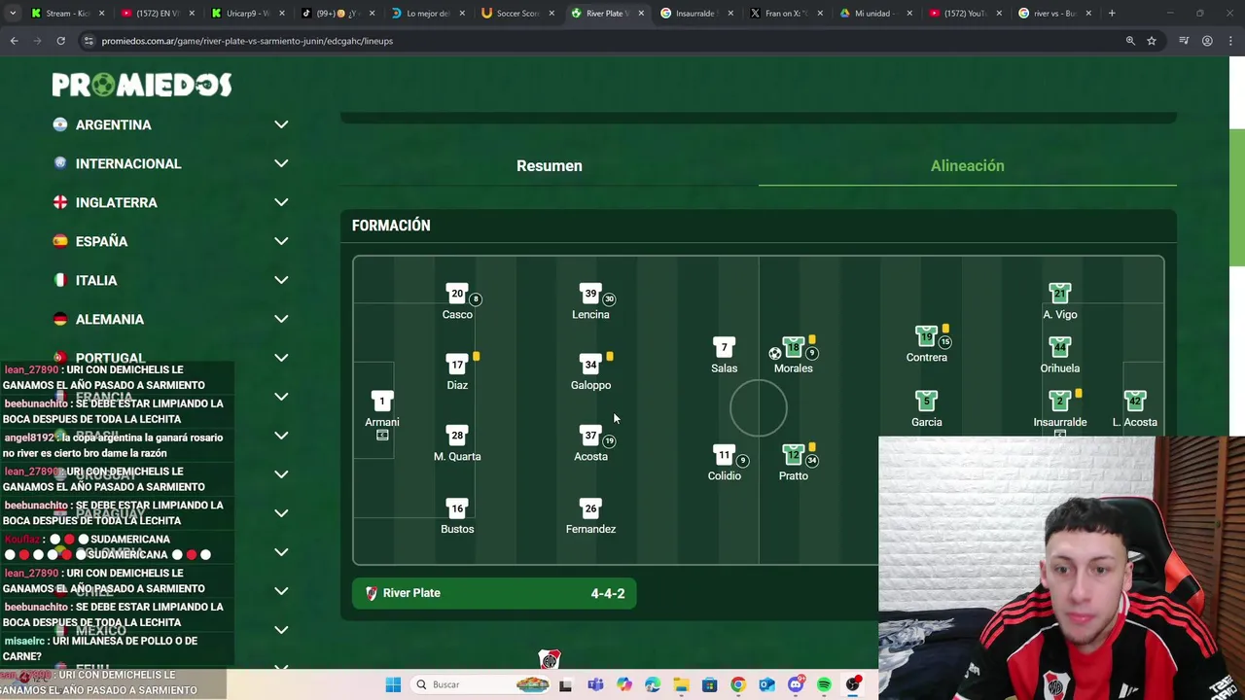
Task: Click Pratto's green number 12 jersey
Action: coord(794,455)
